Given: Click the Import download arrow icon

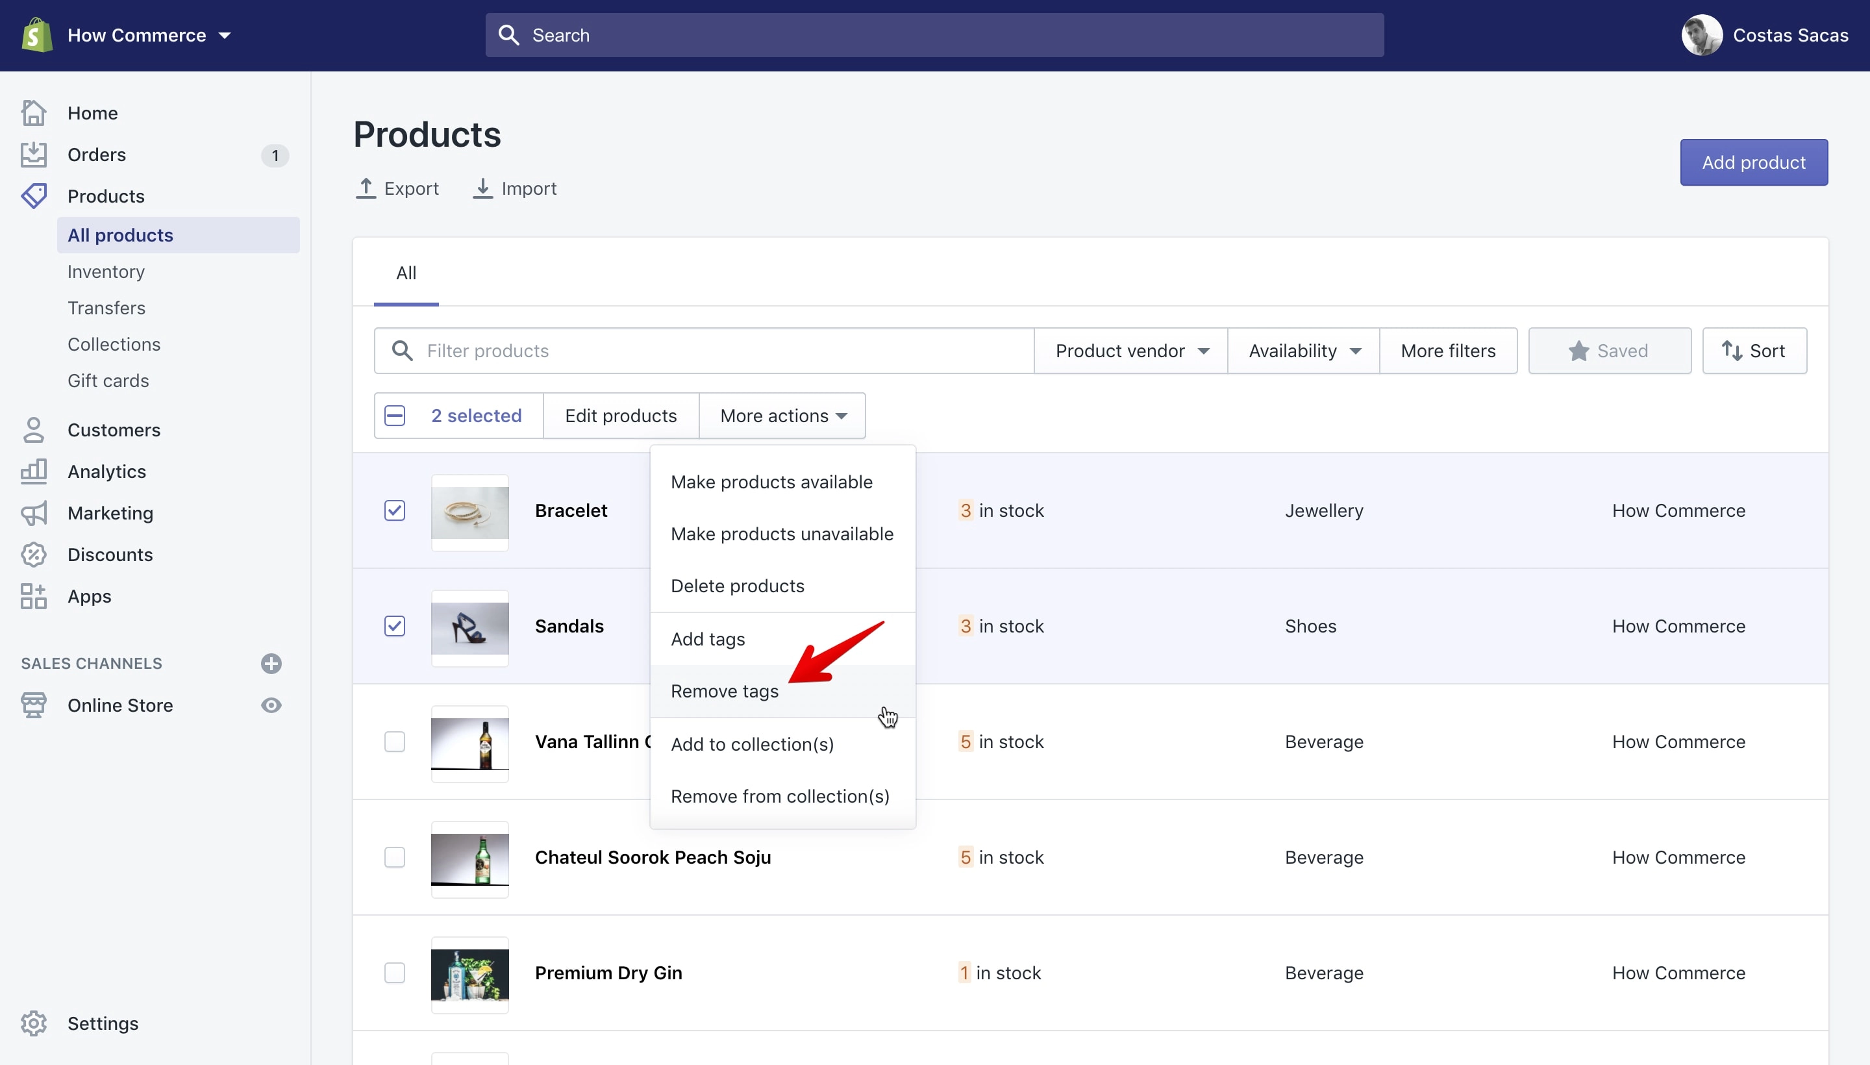Looking at the screenshot, I should (x=482, y=188).
